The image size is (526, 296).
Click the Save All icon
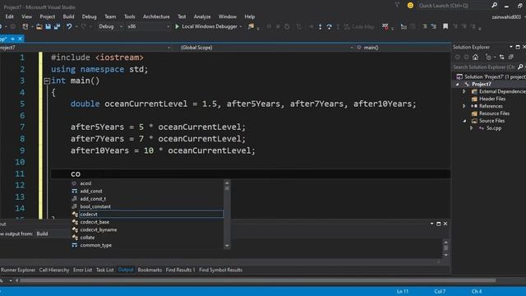click(57, 26)
